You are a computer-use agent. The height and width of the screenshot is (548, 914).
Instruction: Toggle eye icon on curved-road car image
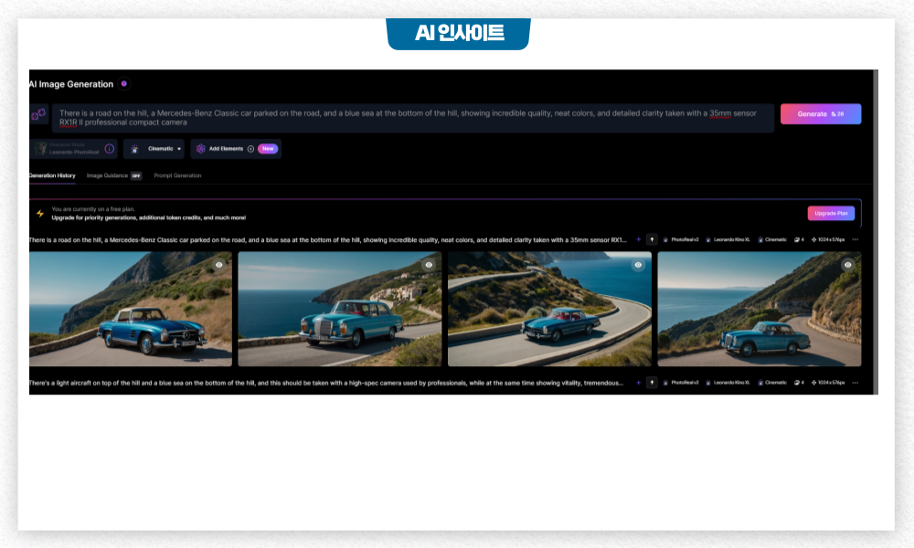[638, 264]
